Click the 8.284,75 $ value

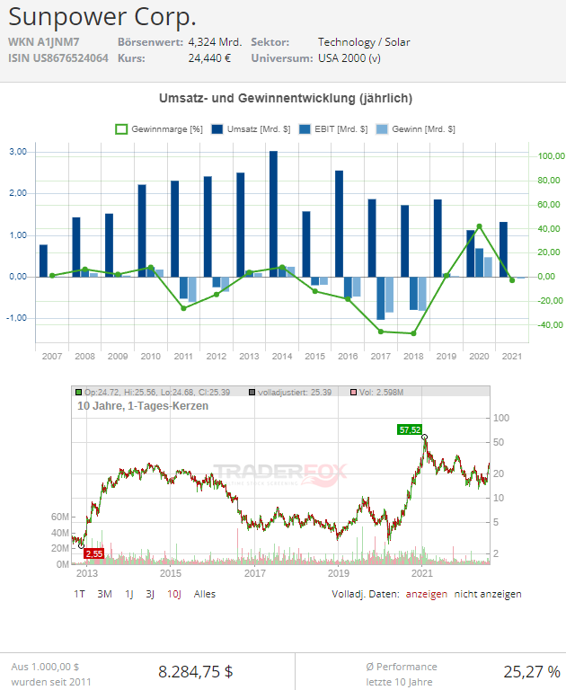pos(196,671)
